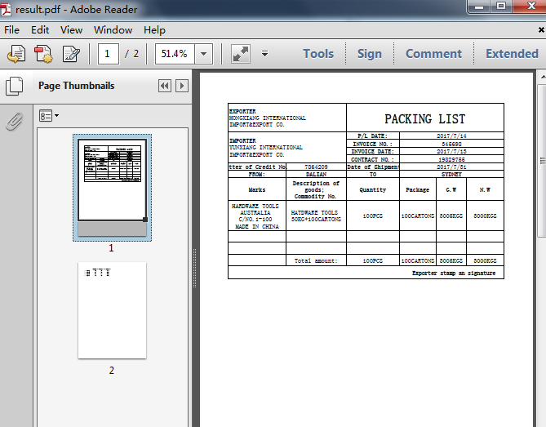Click the panel divider grip handle
This screenshot has height=427, width=546.
(x=195, y=268)
